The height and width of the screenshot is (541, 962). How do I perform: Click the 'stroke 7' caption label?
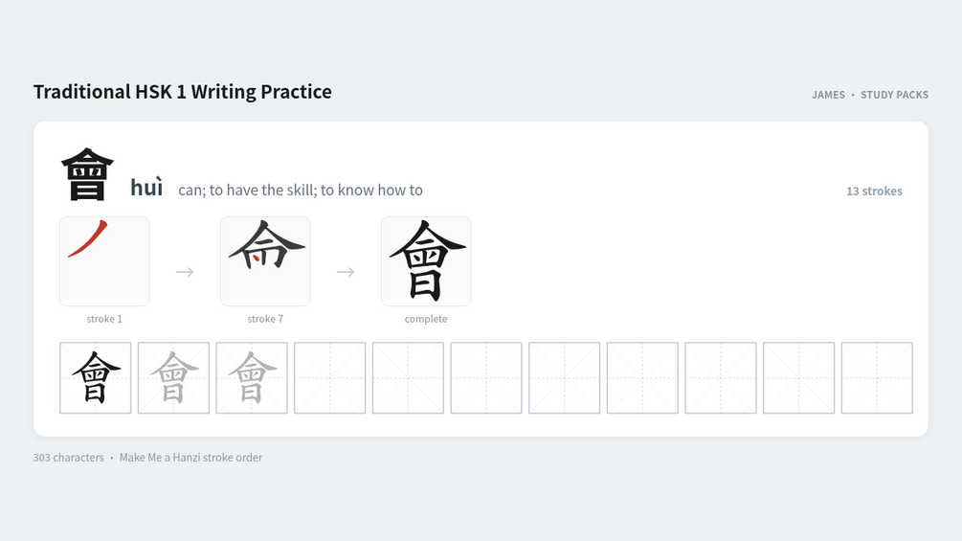point(265,319)
